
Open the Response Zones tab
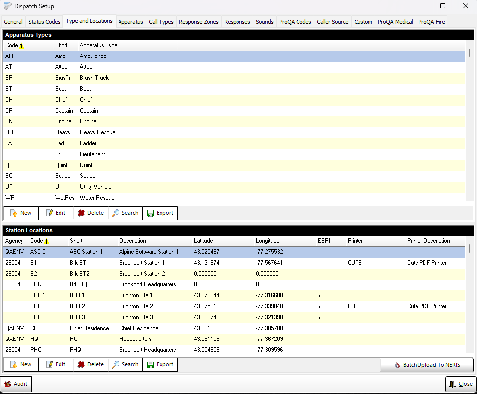click(x=198, y=21)
